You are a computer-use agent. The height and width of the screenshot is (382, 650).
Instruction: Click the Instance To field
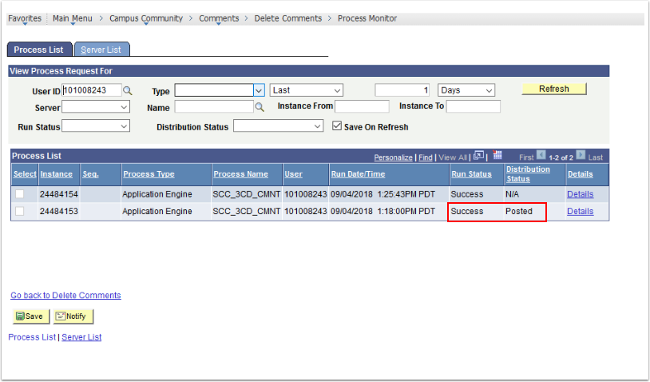point(474,106)
